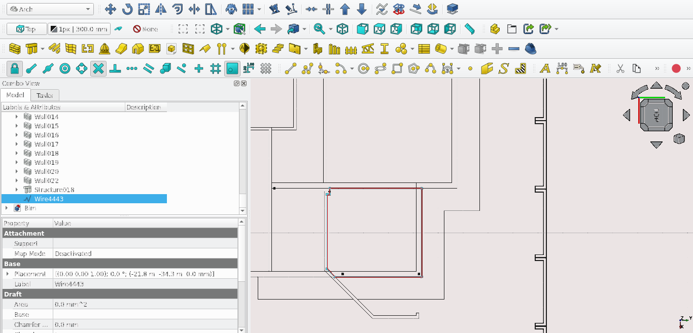Open the Arch workbench selector dropdown
This screenshot has height=333, width=693.
tap(50, 9)
